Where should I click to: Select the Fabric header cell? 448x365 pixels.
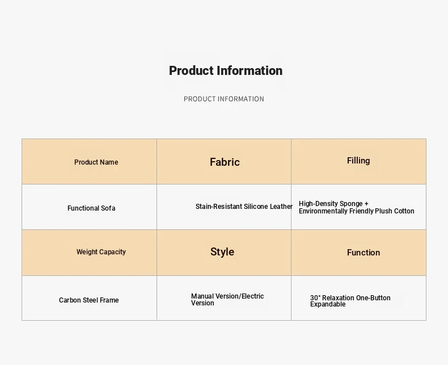click(224, 162)
